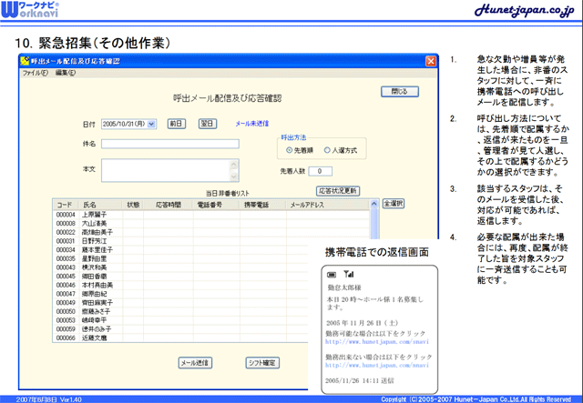Go to previous day with 前日 button
This screenshot has width=583, height=403.
coord(176,123)
